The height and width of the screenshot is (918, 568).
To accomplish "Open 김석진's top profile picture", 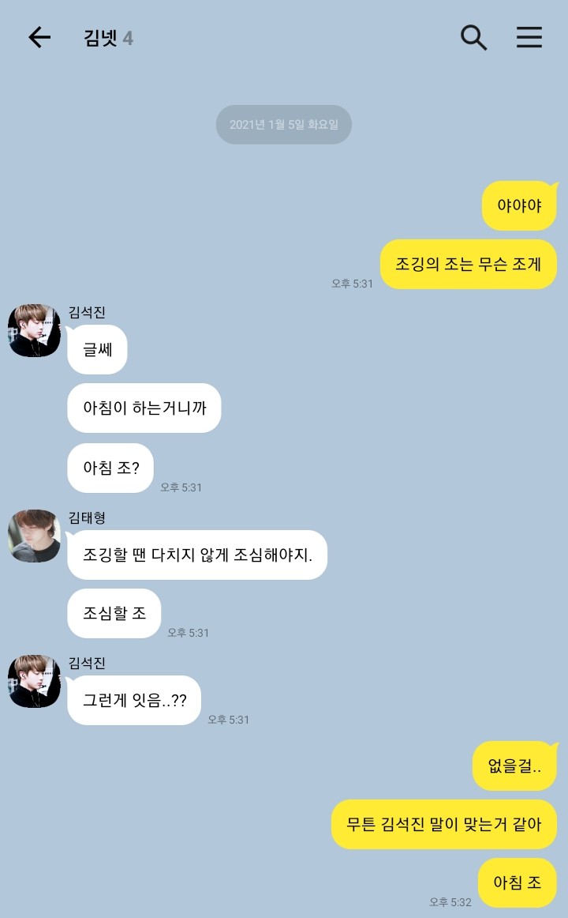I will point(35,330).
